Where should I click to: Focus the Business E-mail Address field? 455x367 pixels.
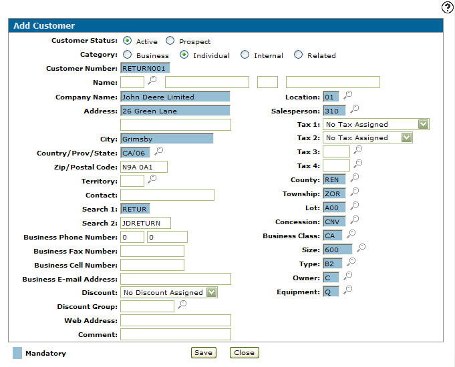coord(175,278)
